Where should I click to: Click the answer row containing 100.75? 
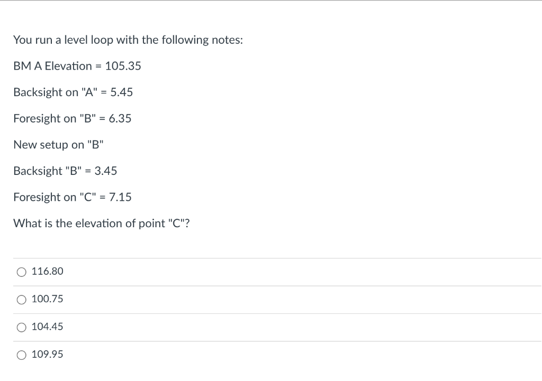coord(212,299)
